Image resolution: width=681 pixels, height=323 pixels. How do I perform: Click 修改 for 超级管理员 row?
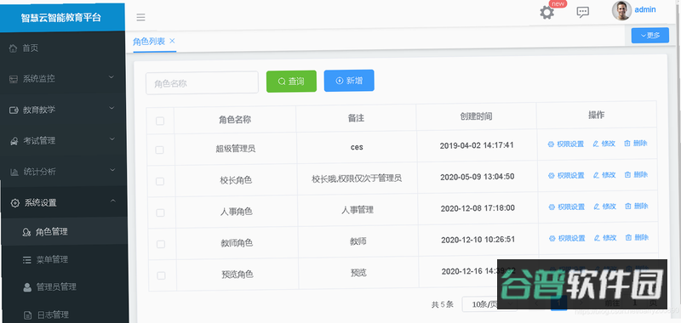coord(604,144)
